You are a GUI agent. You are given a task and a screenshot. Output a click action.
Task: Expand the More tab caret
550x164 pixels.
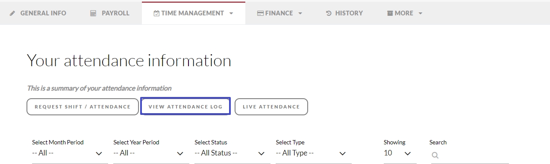click(x=420, y=13)
